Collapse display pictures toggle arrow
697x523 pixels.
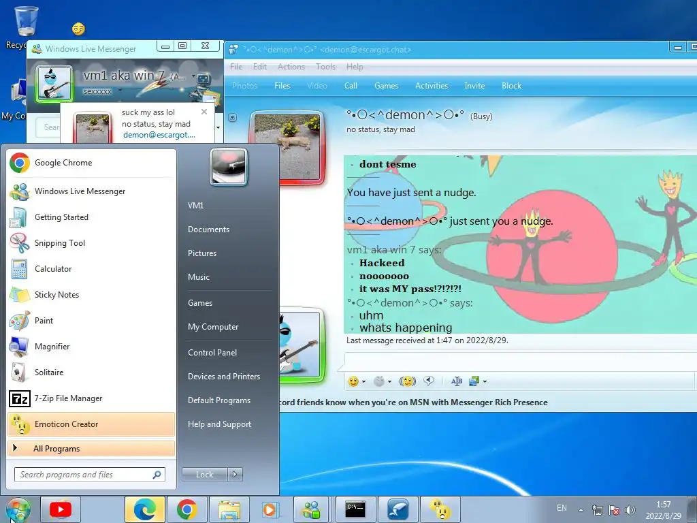click(x=233, y=117)
